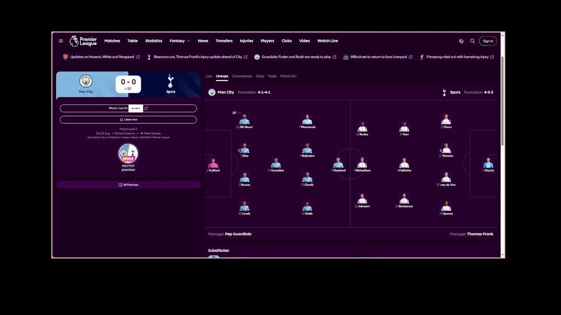Open the Table nav item in header
Image resolution: width=561 pixels, height=315 pixels.
pyautogui.click(x=132, y=41)
